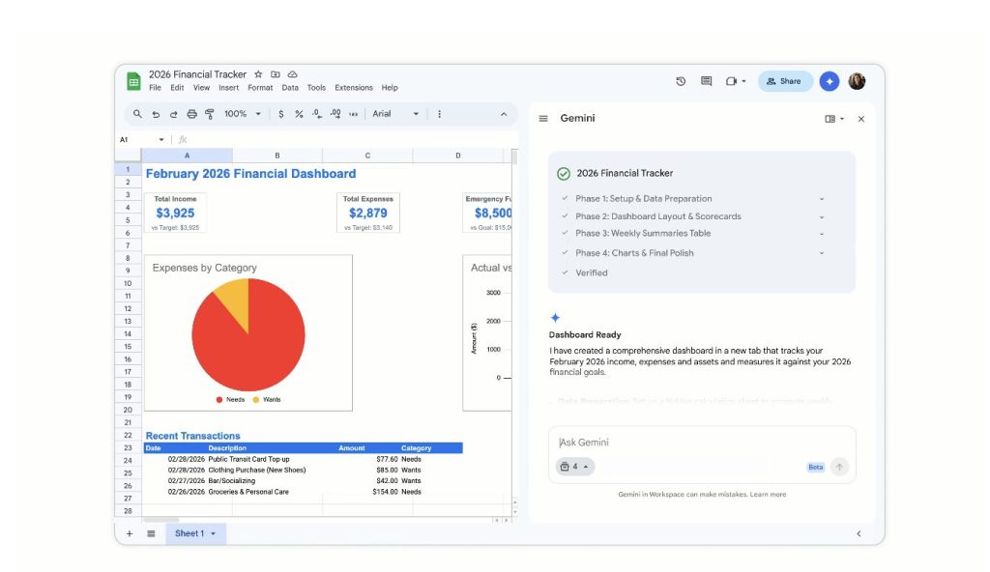Click the print icon in the toolbar
The image size is (990, 572).
(x=191, y=114)
